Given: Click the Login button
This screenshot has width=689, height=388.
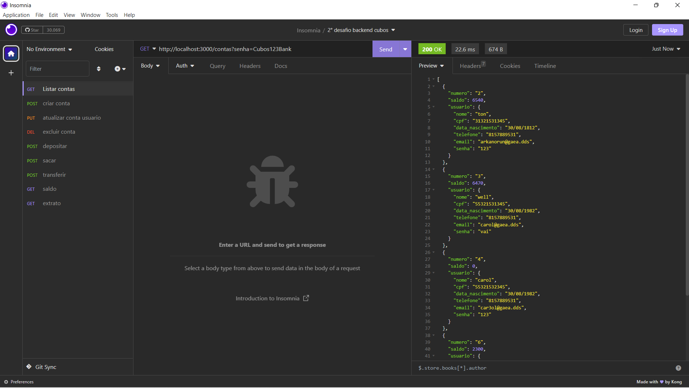Looking at the screenshot, I should (636, 30).
